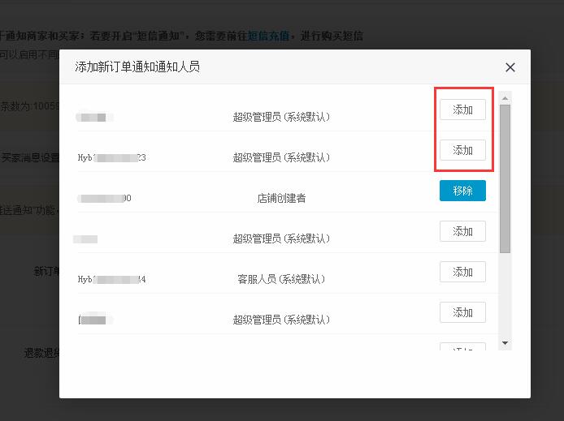Click the username Hyb ending in 44

click(x=112, y=279)
